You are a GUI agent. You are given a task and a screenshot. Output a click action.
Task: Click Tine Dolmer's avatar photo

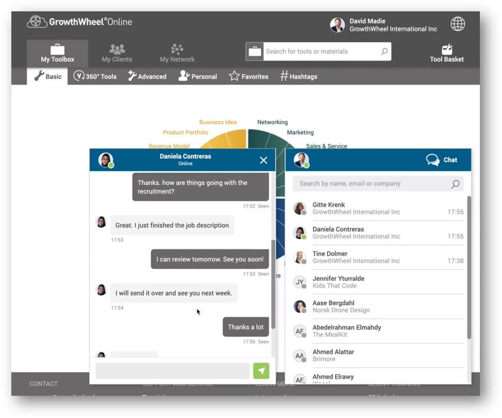click(300, 258)
